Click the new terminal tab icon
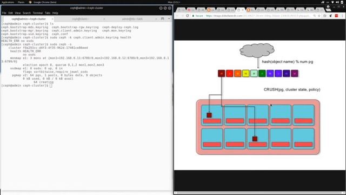The height and width of the screenshot is (195, 346). point(163,19)
